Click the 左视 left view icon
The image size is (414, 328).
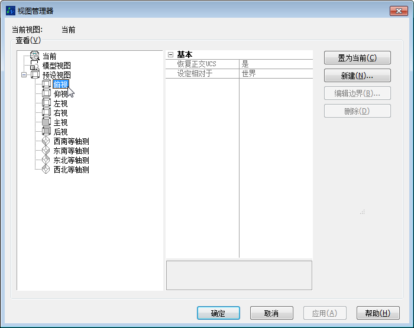click(x=47, y=103)
